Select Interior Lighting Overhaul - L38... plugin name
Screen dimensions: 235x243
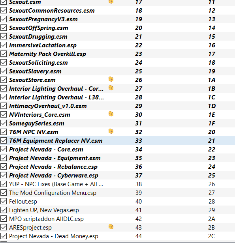pyautogui.click(x=56, y=97)
